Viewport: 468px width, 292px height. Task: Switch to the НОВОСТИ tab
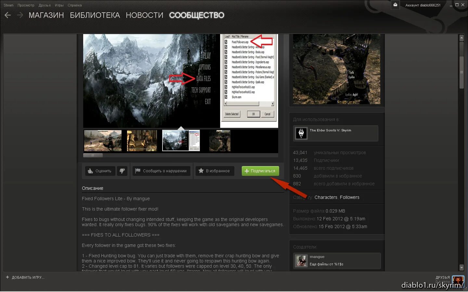145,15
